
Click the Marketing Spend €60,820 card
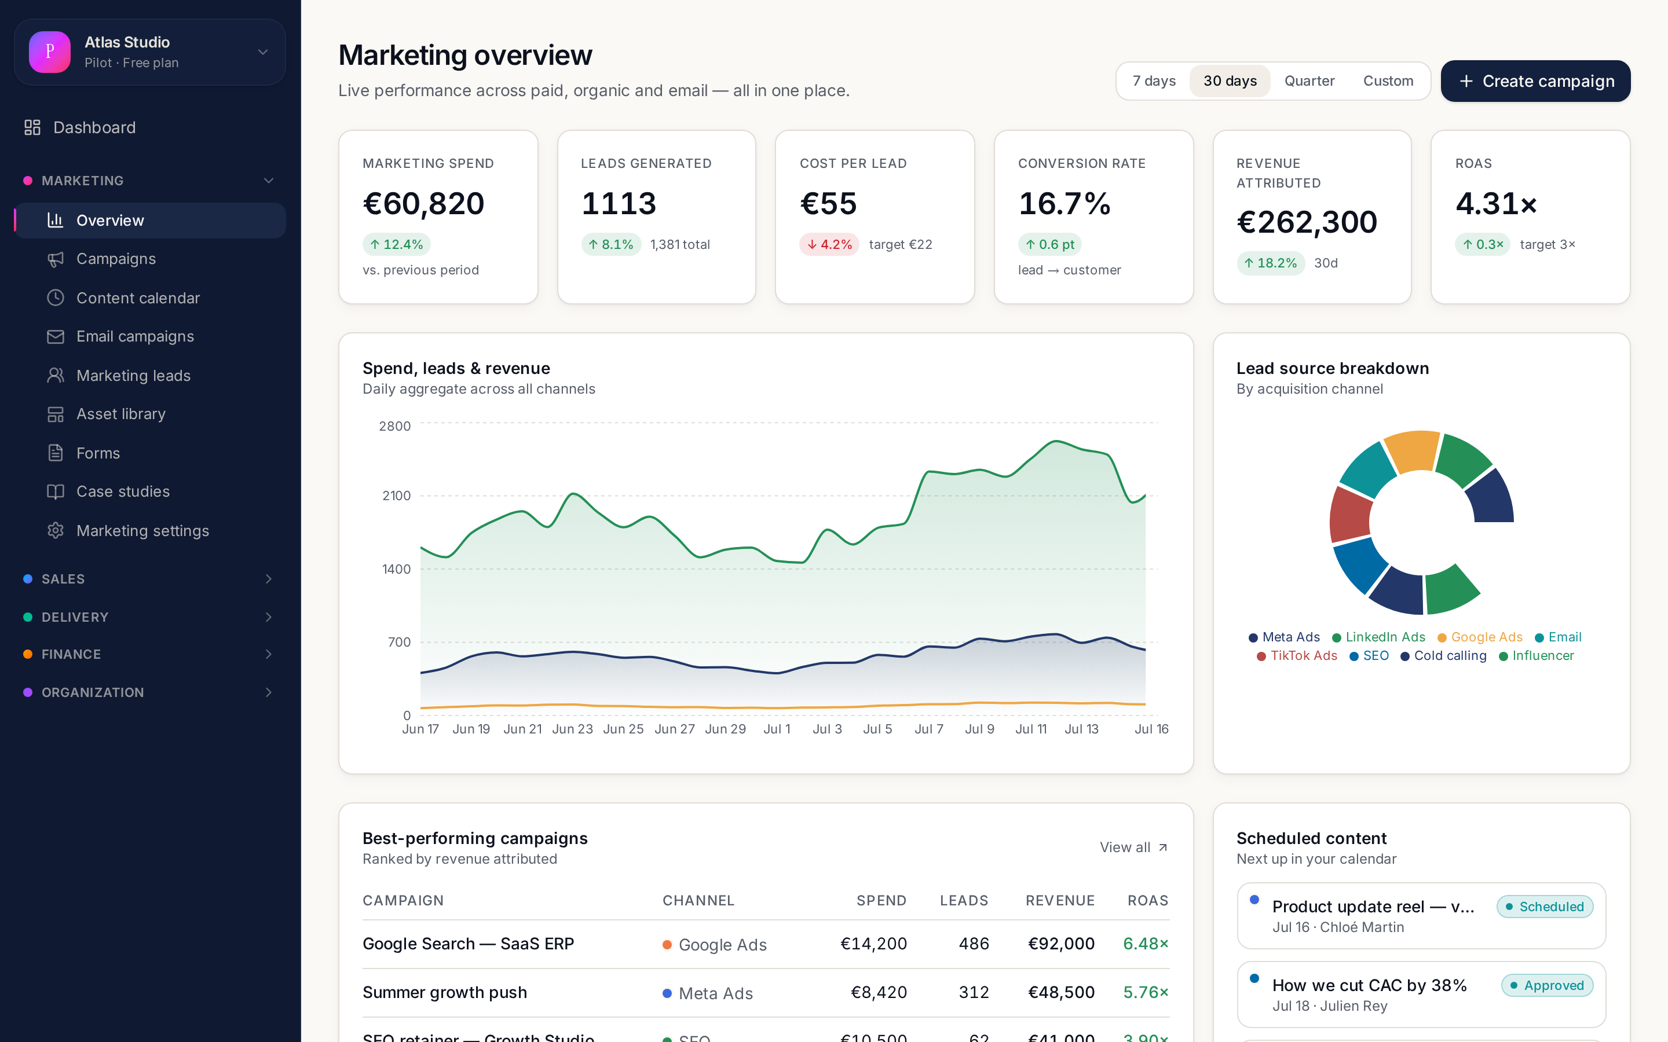[438, 217]
